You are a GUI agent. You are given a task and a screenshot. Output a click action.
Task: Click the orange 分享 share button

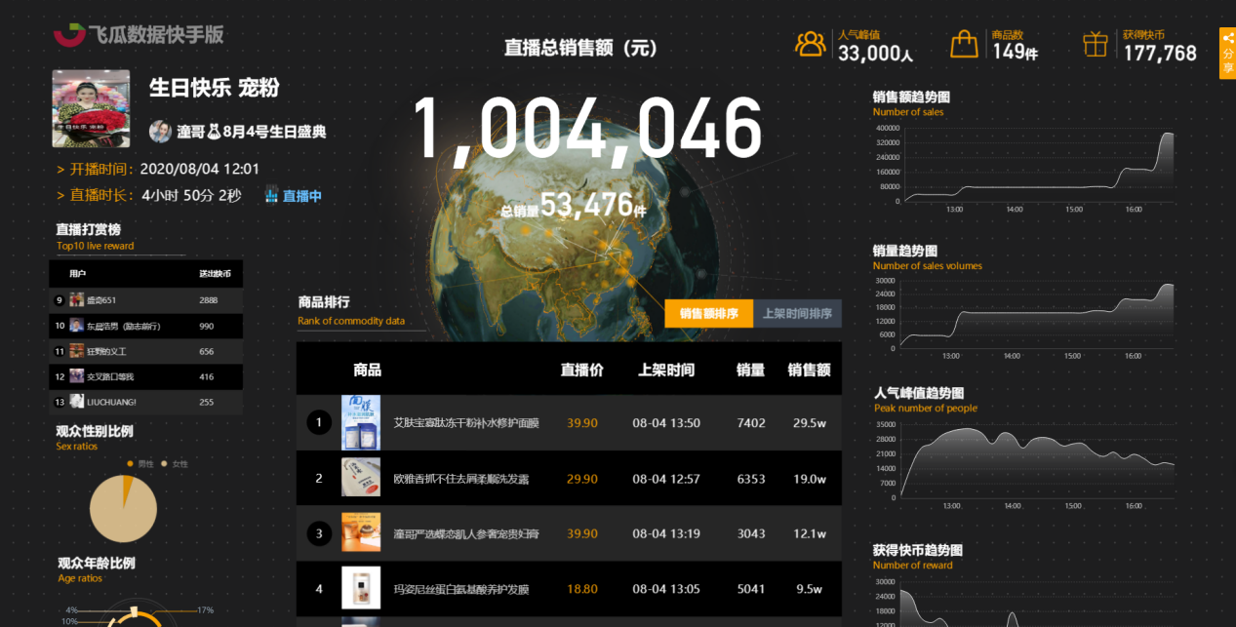(x=1227, y=53)
